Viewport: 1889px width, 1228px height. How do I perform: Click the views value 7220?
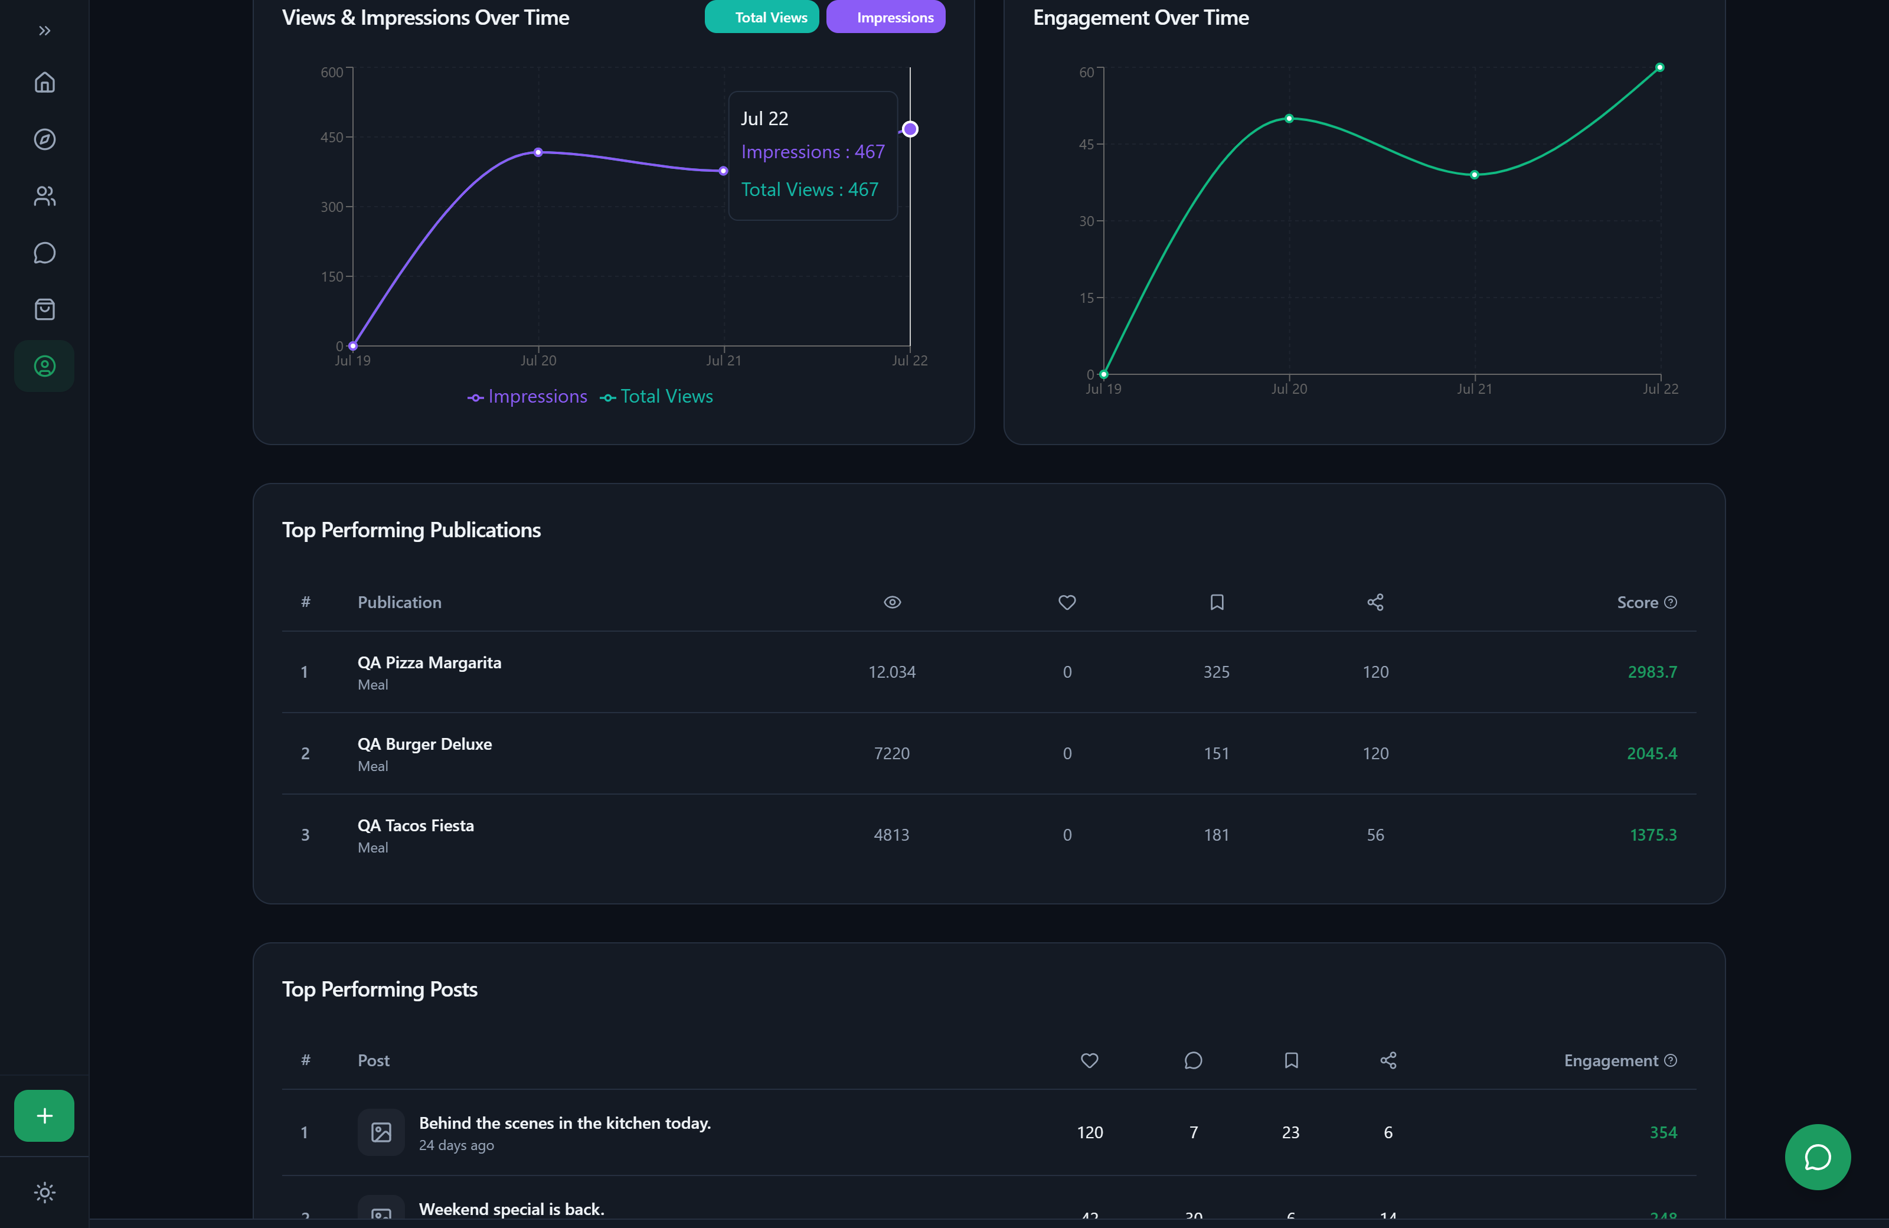tap(892, 753)
